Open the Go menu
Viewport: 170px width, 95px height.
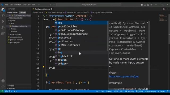29,5
